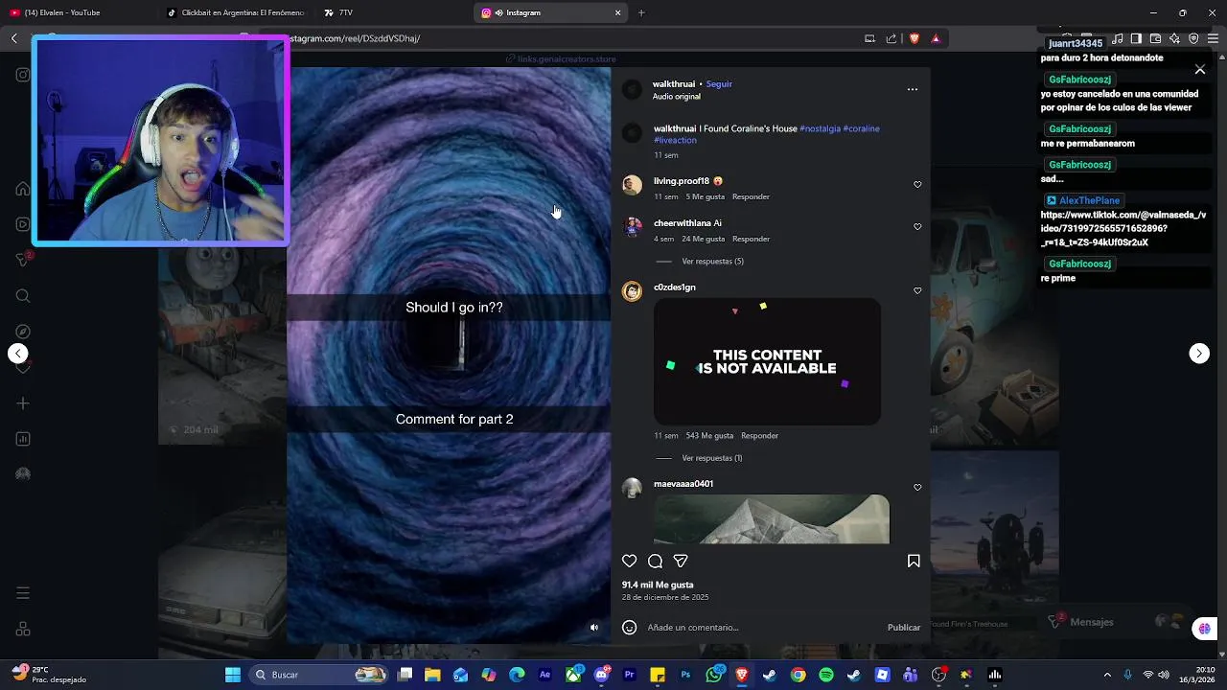
Task: Open profile avatar in Instagram sidebar
Action: [x=23, y=474]
